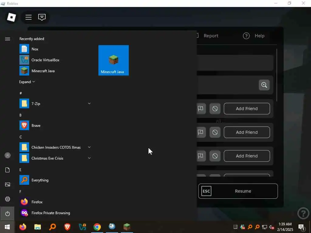Open the Action Center notification icon
The height and width of the screenshot is (233, 311).
(x=301, y=227)
